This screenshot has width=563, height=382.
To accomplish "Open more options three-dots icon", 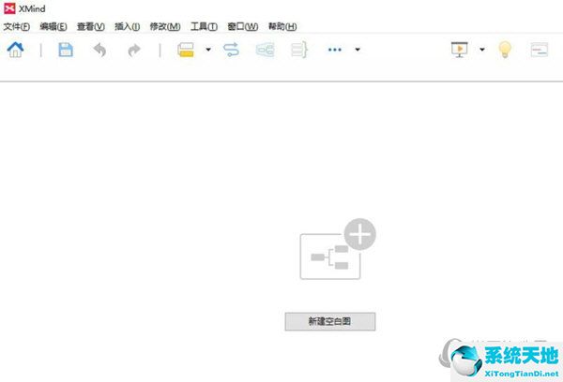I will [x=335, y=50].
